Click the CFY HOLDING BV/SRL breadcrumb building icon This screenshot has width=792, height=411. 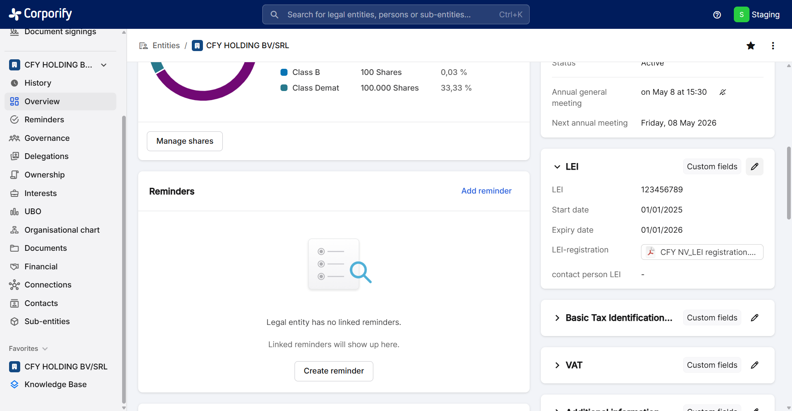click(x=197, y=45)
